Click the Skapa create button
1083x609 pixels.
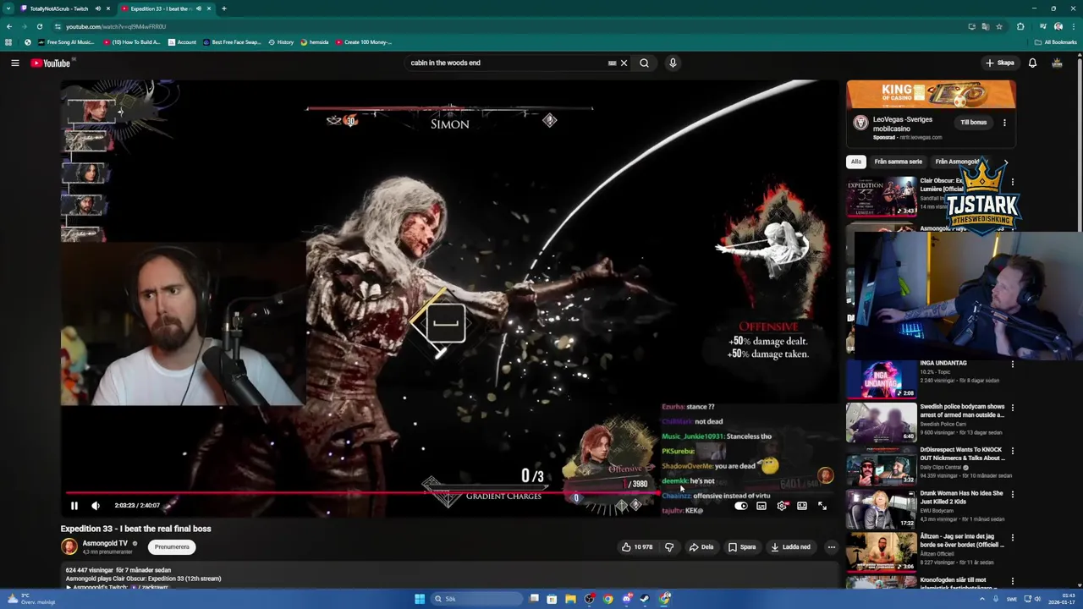click(999, 63)
